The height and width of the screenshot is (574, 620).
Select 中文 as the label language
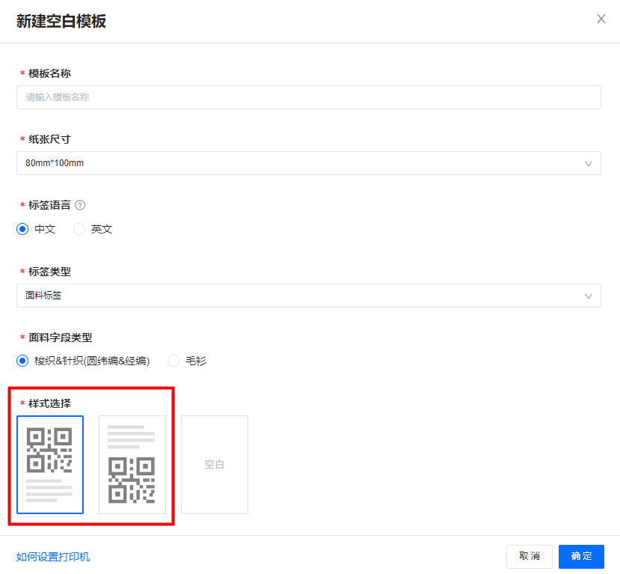tap(22, 229)
